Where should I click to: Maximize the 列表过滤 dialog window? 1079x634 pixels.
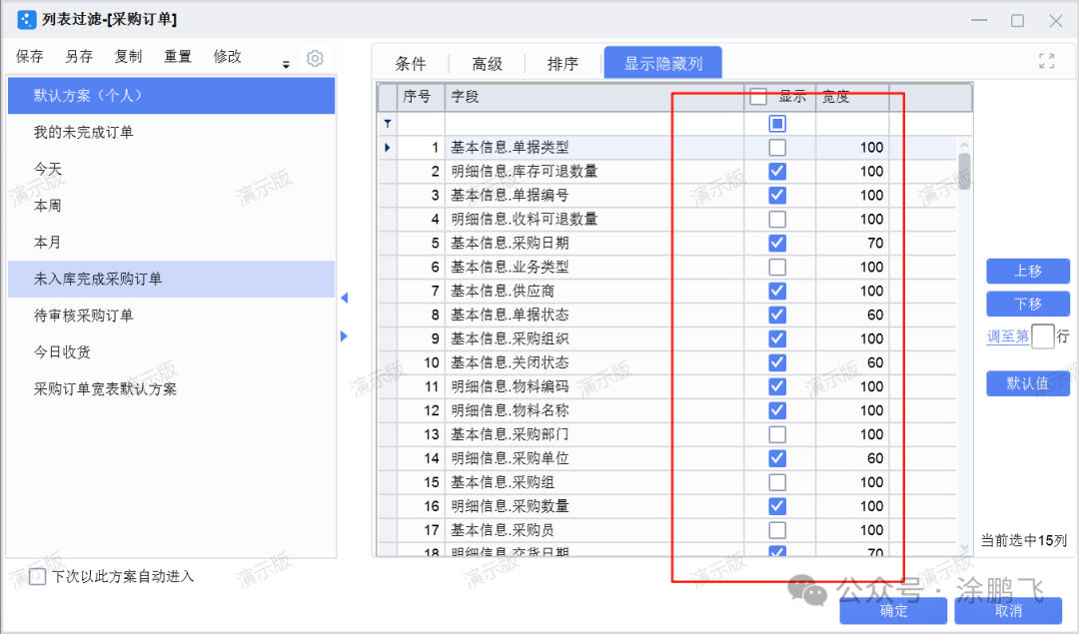[1017, 20]
